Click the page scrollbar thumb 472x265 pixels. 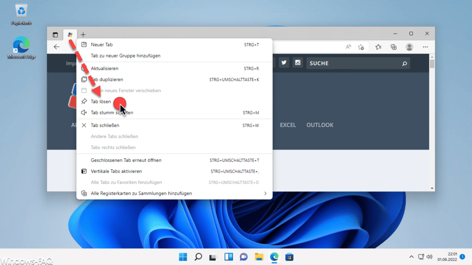pyautogui.click(x=432, y=63)
